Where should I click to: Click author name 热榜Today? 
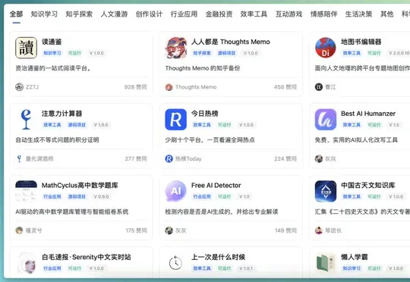click(x=188, y=158)
